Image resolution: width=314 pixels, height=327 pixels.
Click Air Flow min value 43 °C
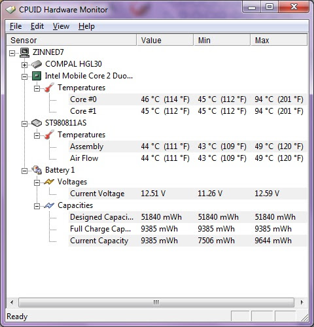(222, 158)
